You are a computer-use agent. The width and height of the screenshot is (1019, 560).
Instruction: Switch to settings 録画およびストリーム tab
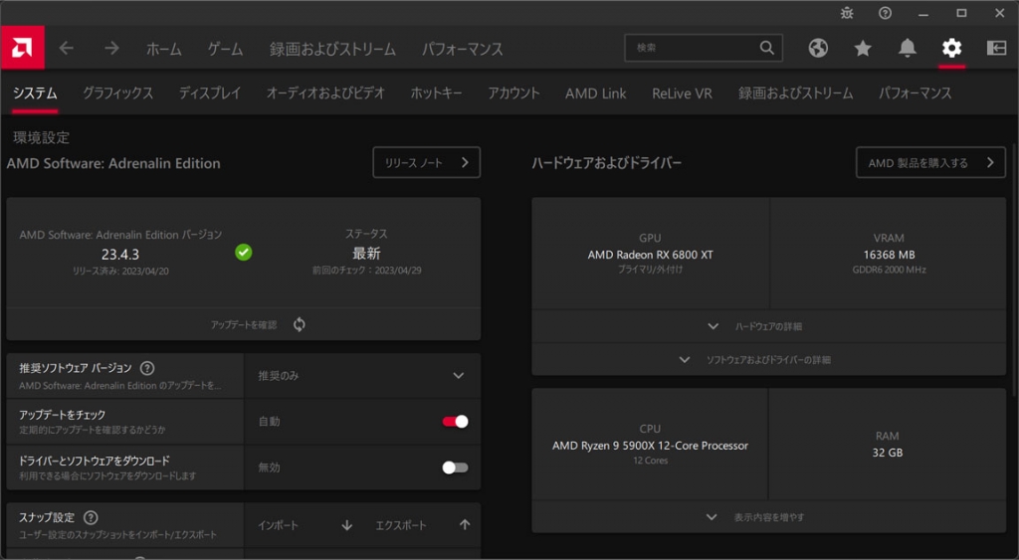pyautogui.click(x=795, y=93)
